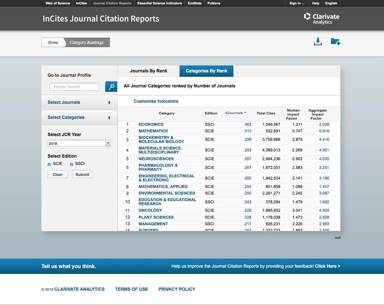Screen dimensions: 384x305
Task: Click in the Master Search field
Action: pyautogui.click(x=74, y=87)
